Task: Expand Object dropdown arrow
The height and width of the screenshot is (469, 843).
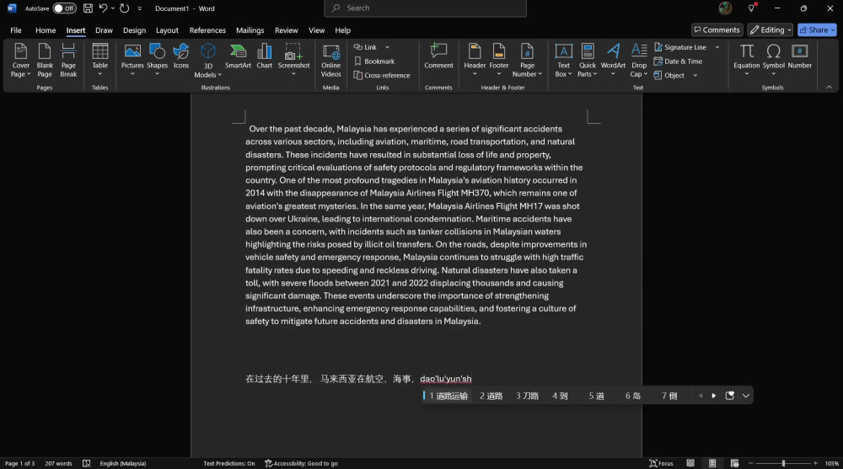Action: tap(695, 75)
